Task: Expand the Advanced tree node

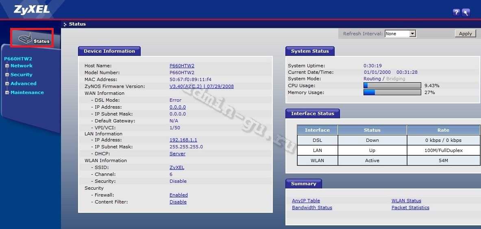Action: click(7, 83)
